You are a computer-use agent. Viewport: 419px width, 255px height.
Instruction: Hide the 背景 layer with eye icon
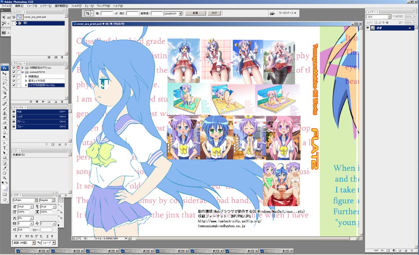368,28
